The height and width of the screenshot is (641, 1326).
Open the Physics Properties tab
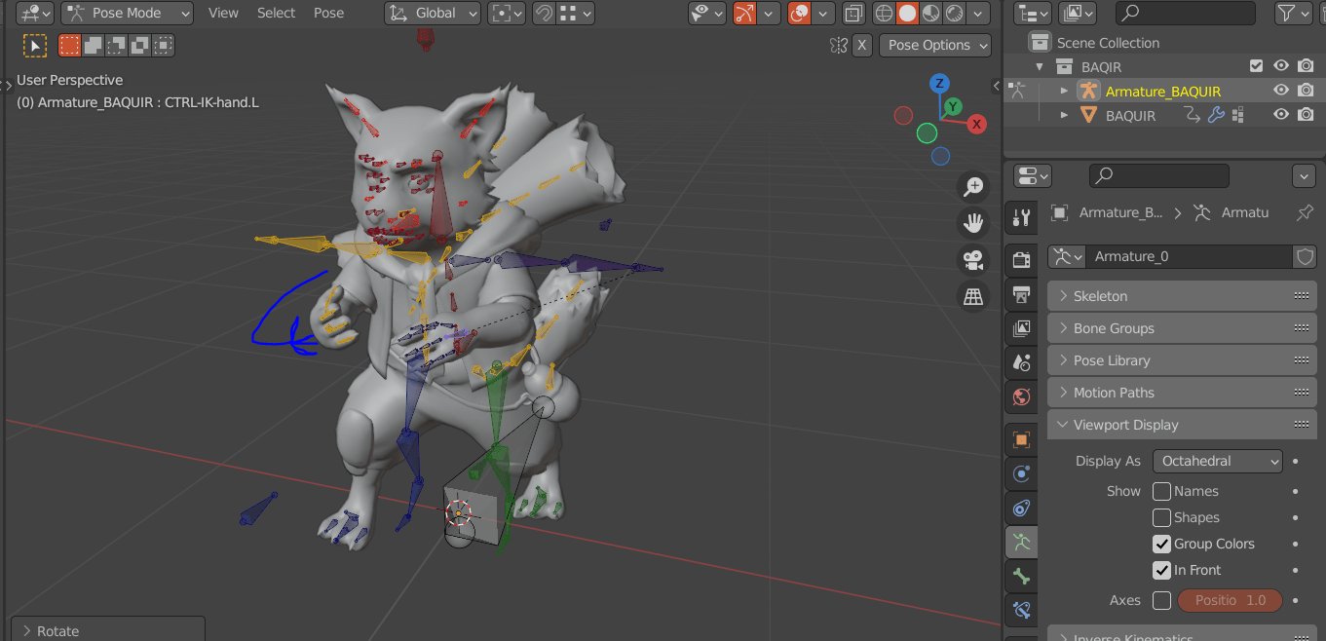pos(1021,508)
